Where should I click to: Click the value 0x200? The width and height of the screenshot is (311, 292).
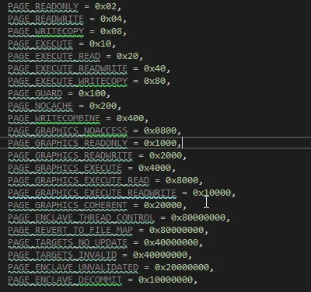pos(103,106)
